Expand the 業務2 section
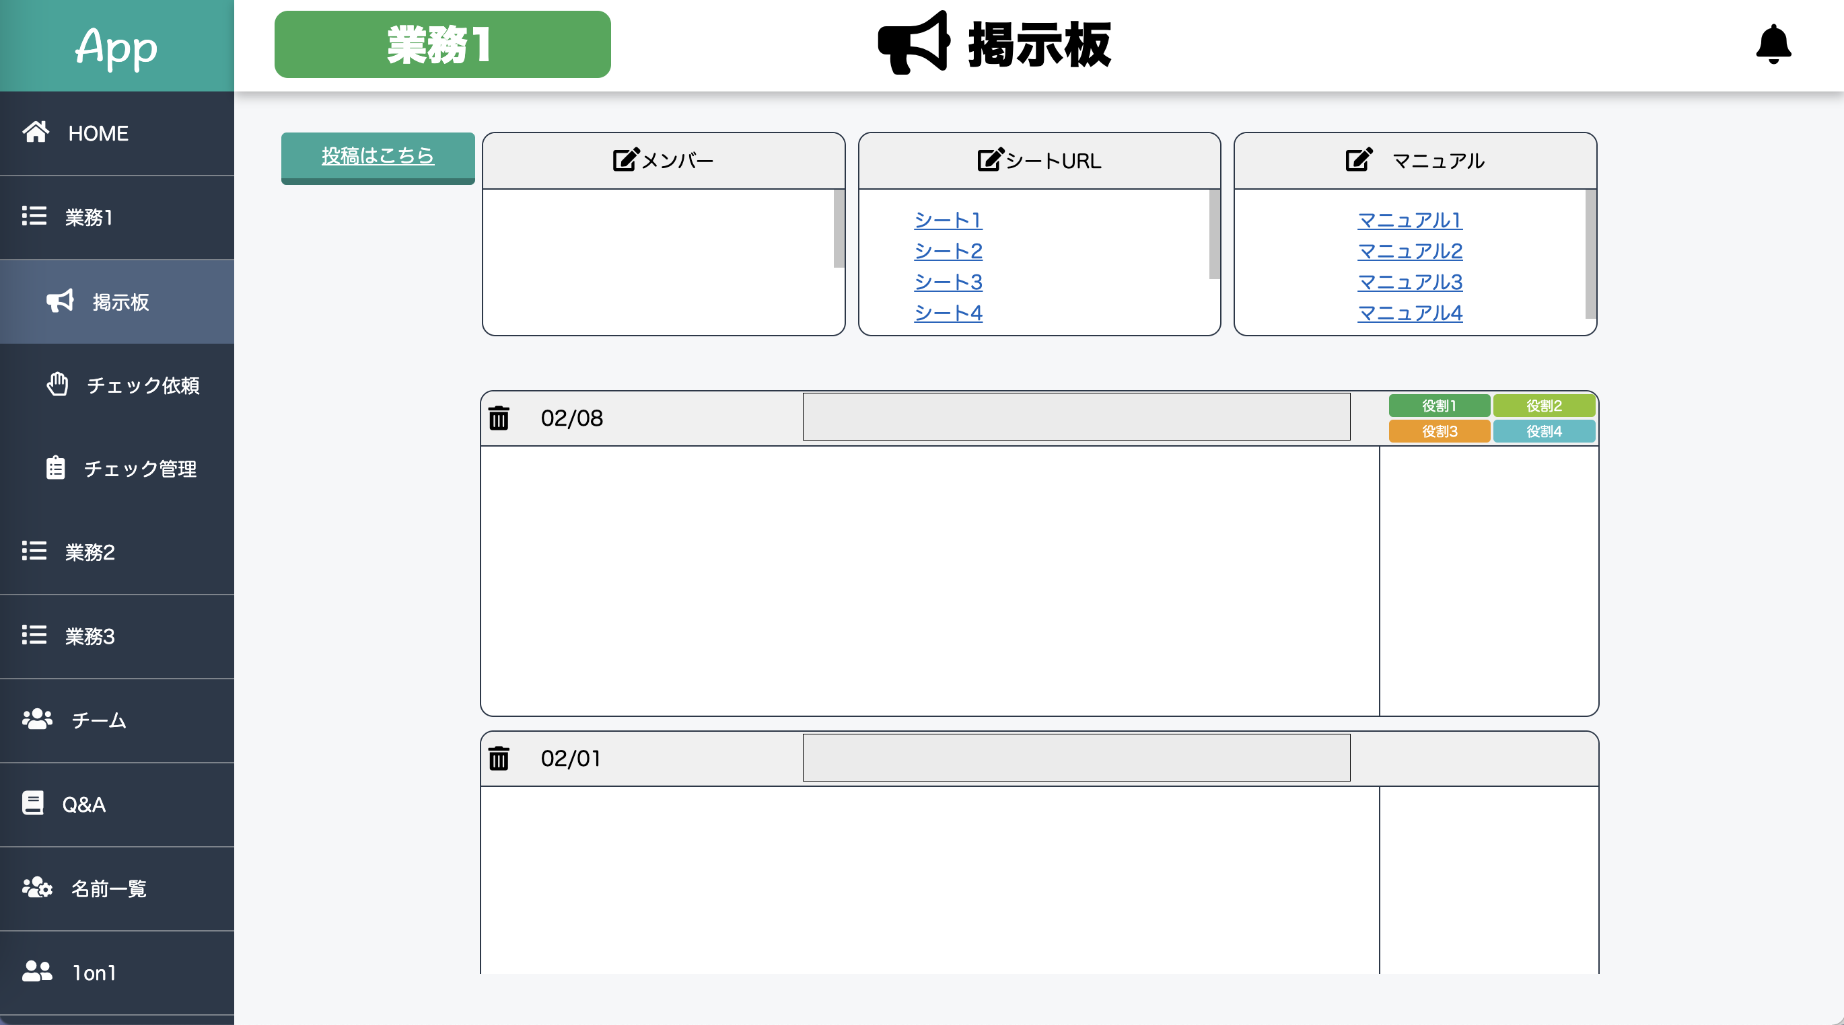The width and height of the screenshot is (1844, 1025). tap(89, 552)
